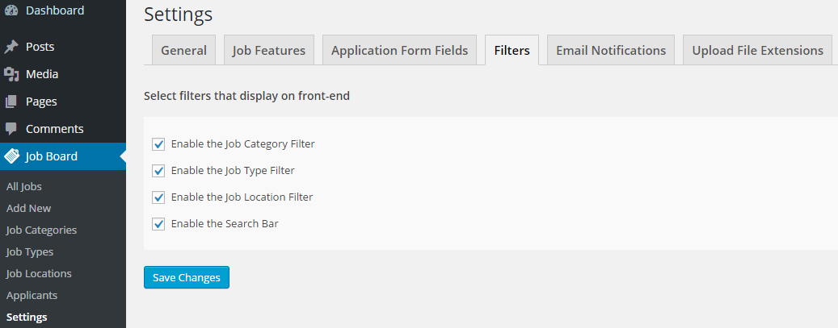Disable the Job Location Filter checkbox
This screenshot has height=328, width=838.
click(x=158, y=197)
